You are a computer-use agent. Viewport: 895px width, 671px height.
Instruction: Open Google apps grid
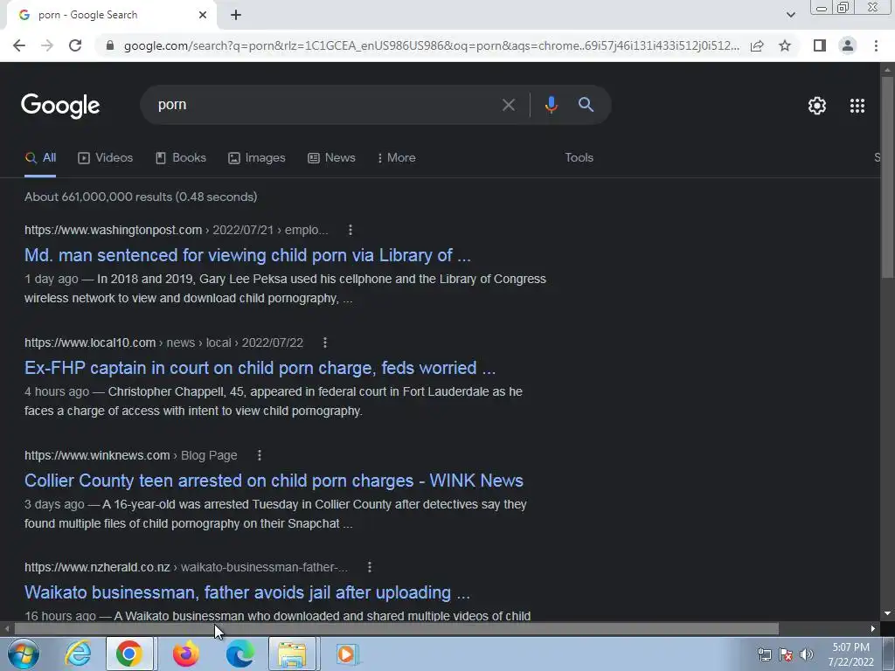pos(857,106)
